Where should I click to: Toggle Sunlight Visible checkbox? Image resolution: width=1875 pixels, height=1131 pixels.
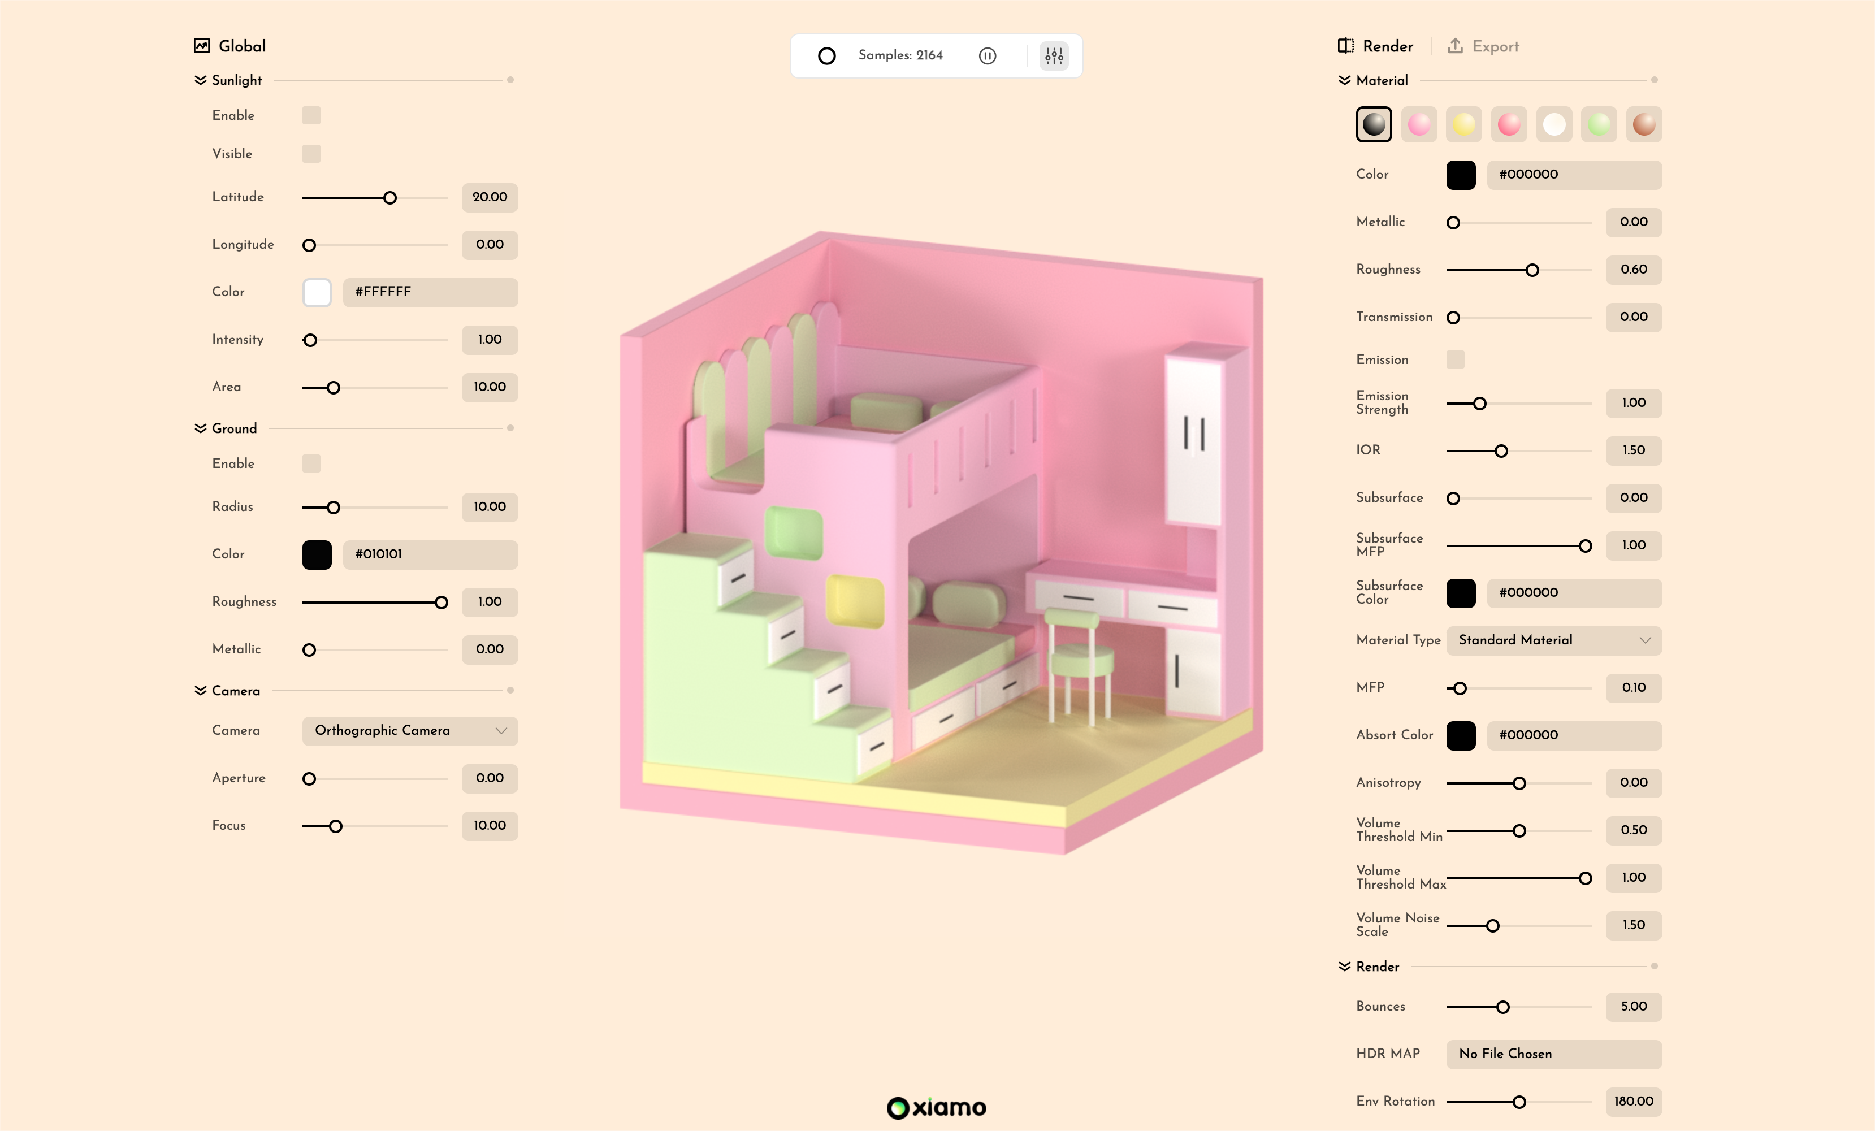pos(311,154)
